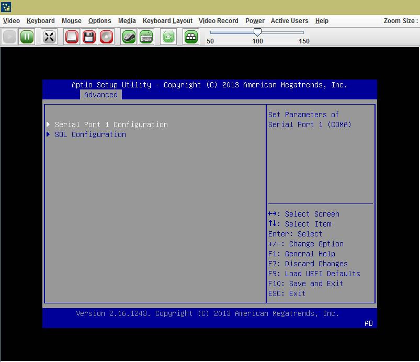Click the hotkeys blocks icon
Viewport: 420px width, 362px height.
point(191,37)
